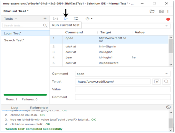Click the select target in page button

[156, 82]
